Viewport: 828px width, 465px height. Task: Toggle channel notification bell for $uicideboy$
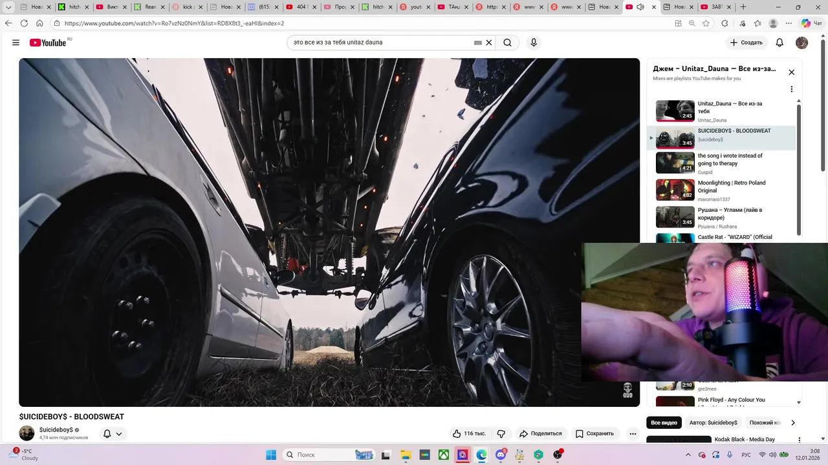pos(107,433)
